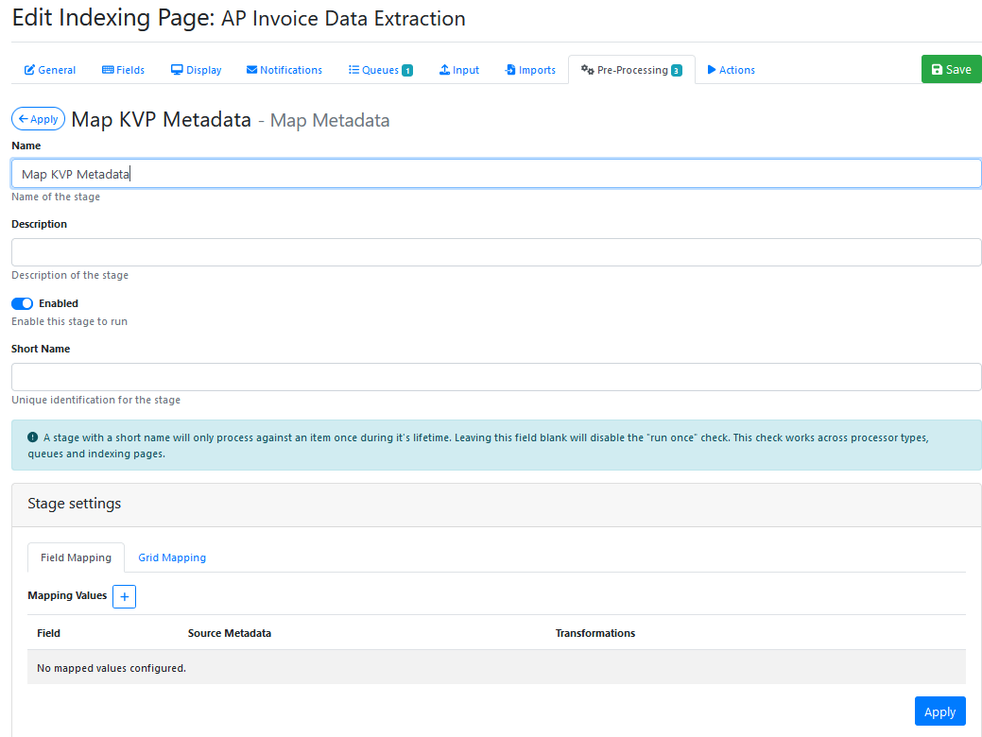This screenshot has height=737, width=982.
Task: Click the Name input field
Action: (x=495, y=174)
